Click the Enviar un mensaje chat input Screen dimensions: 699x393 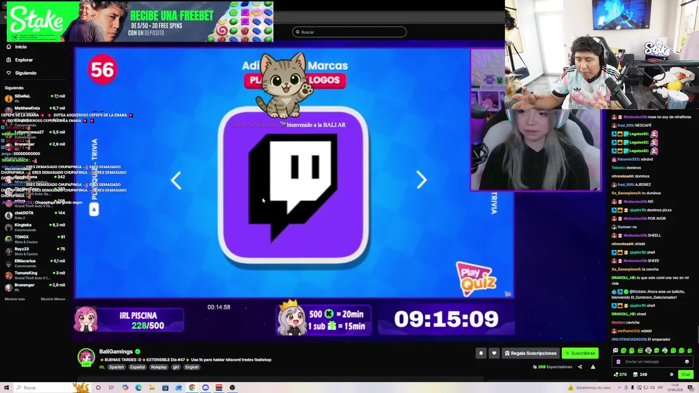pyautogui.click(x=653, y=361)
